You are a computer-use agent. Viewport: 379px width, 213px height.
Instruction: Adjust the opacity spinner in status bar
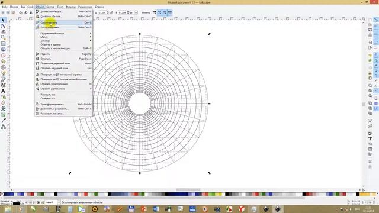[x=34, y=202]
